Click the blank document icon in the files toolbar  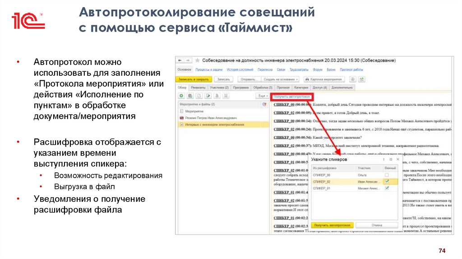199,96
